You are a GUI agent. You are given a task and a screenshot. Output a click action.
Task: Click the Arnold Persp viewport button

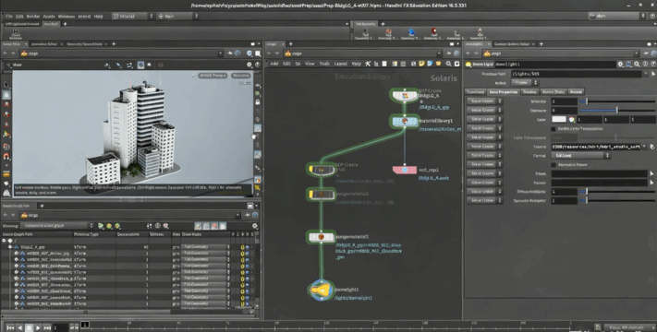pos(213,76)
